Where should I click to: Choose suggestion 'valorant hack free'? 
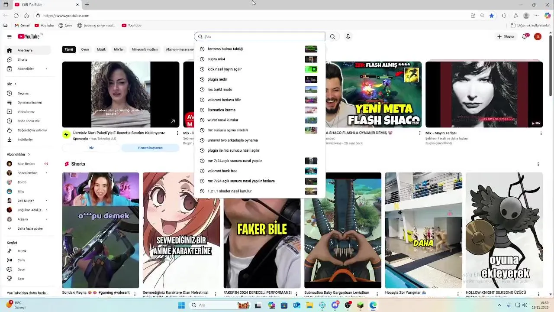click(x=260, y=171)
